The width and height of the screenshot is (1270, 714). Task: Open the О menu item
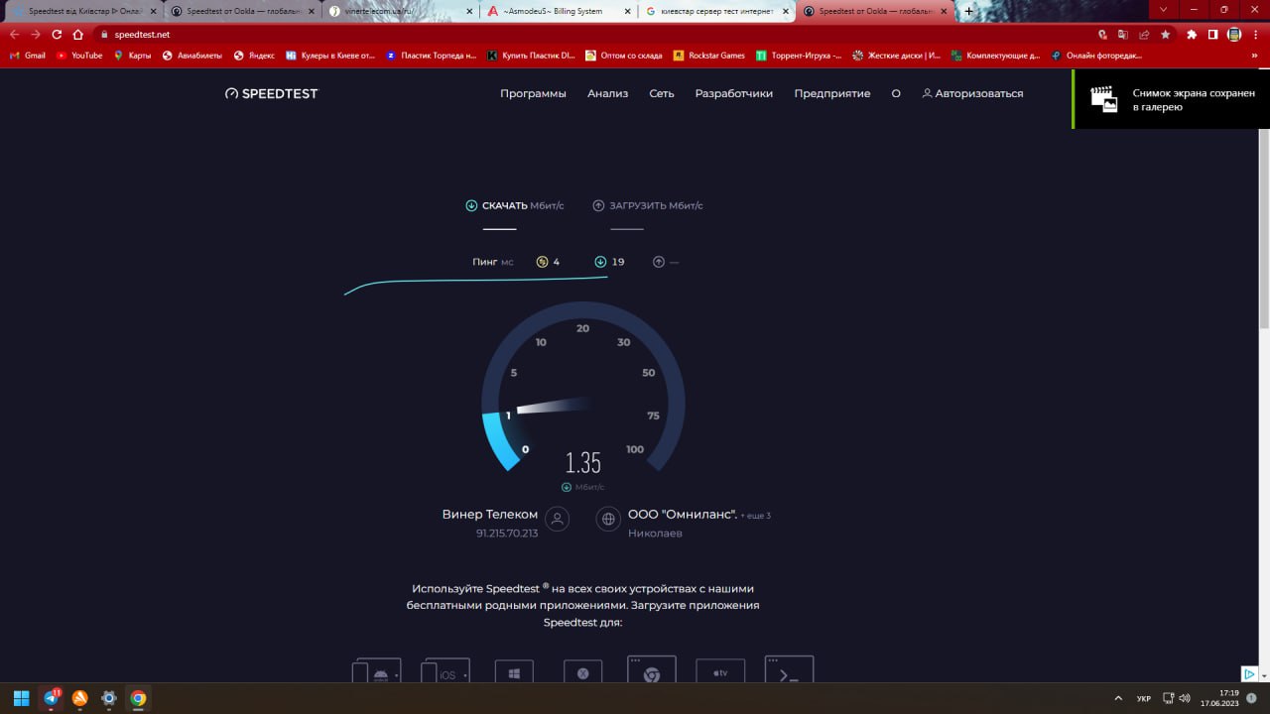pyautogui.click(x=896, y=93)
